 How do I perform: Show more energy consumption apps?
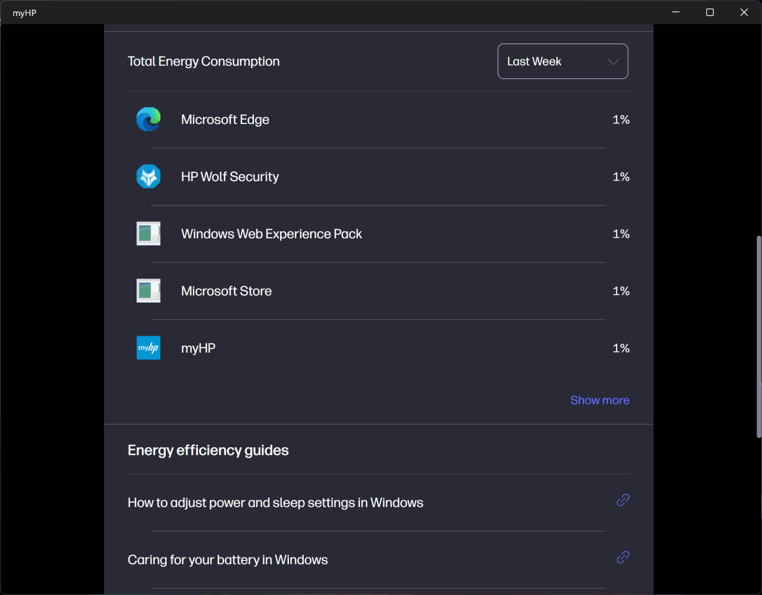tap(600, 401)
